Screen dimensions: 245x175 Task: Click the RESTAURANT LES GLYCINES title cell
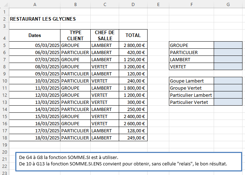coord(43,19)
